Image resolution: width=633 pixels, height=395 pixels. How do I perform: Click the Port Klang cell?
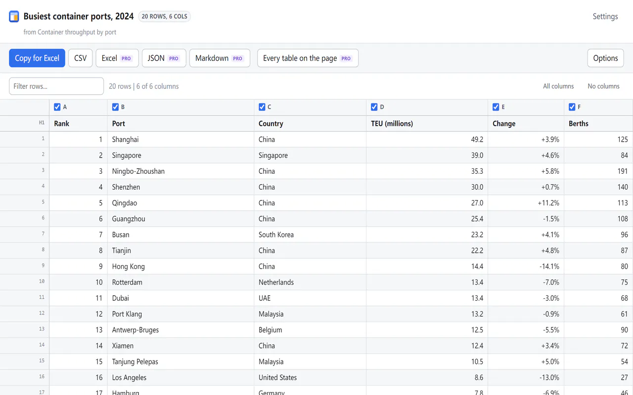(181, 314)
